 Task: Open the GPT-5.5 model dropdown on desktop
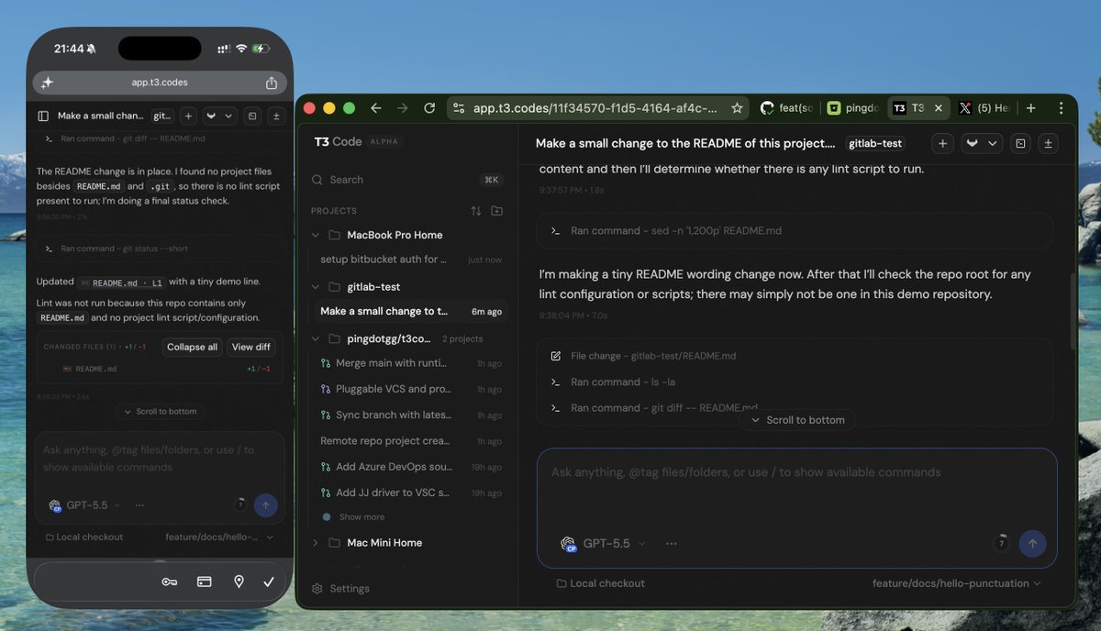pos(604,544)
